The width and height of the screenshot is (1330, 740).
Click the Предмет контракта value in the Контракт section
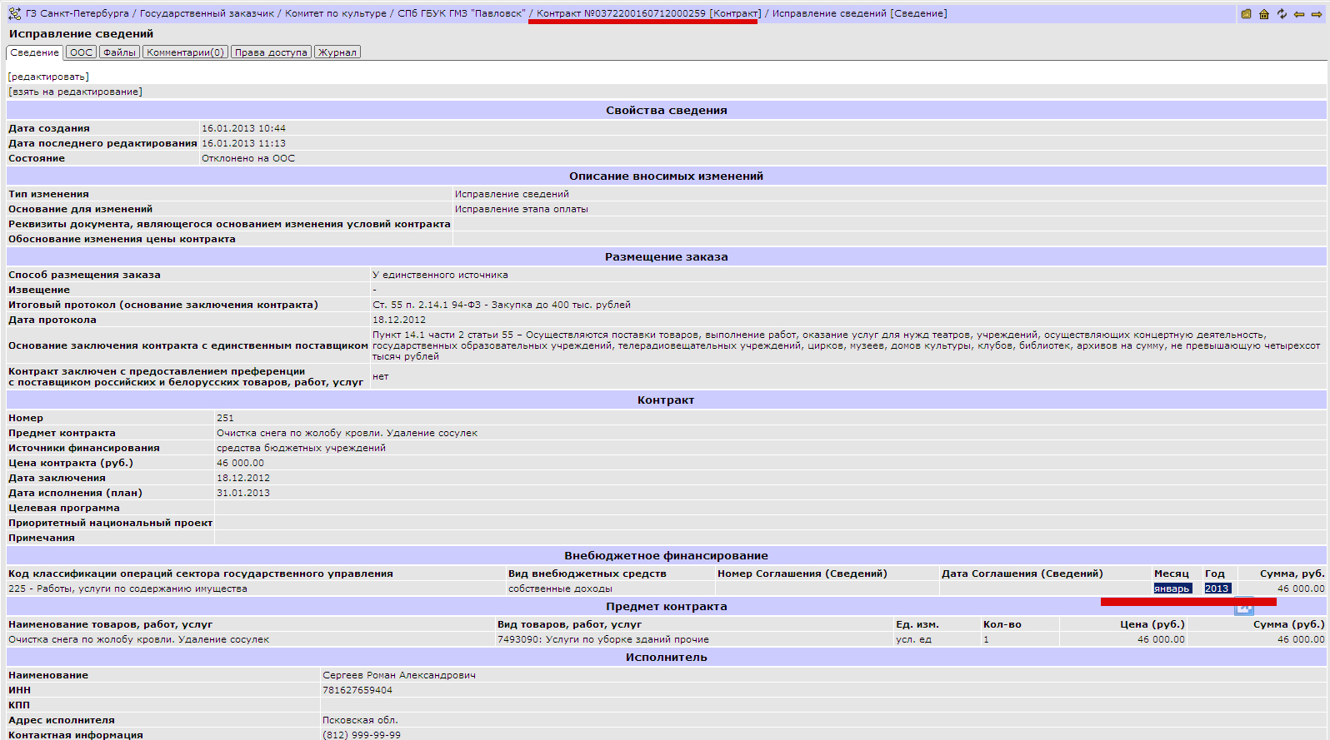tap(347, 433)
